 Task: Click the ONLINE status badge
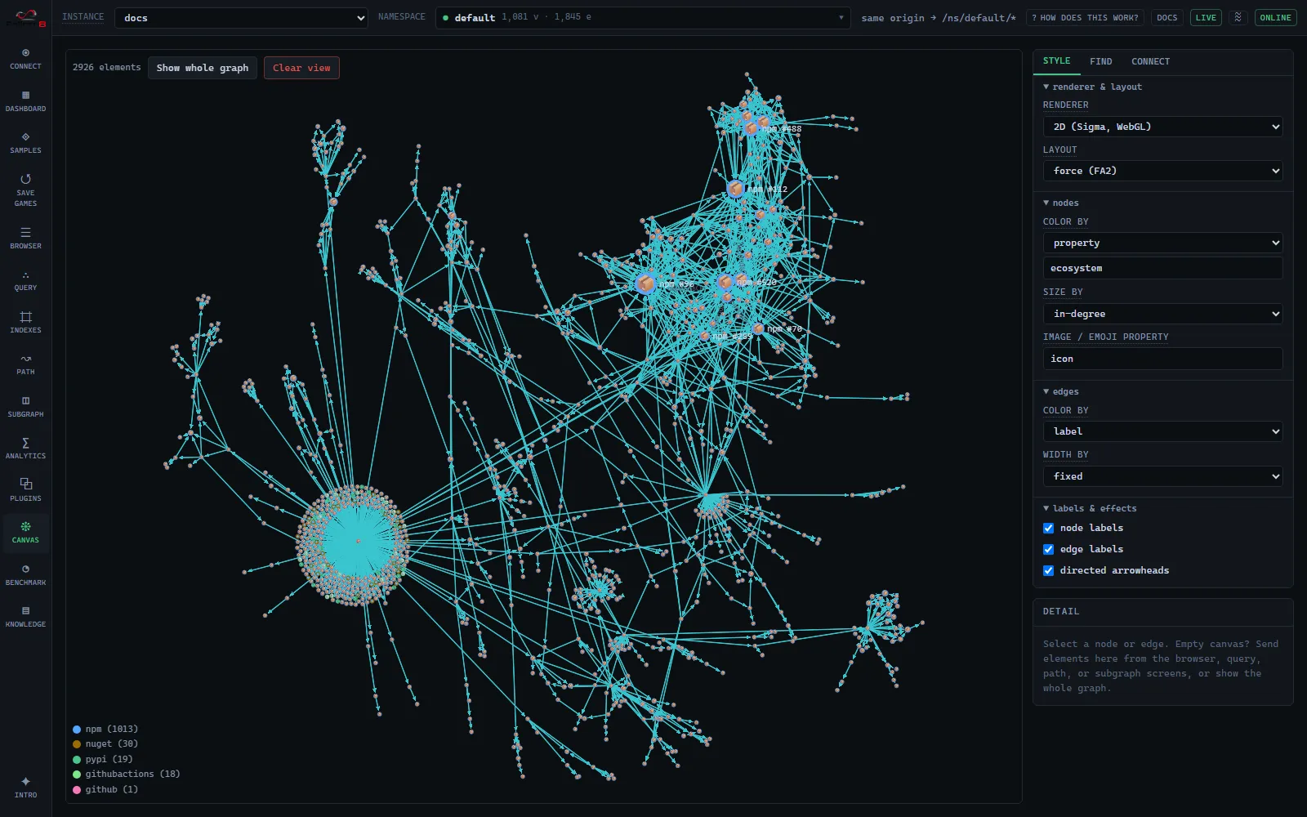1275,17
